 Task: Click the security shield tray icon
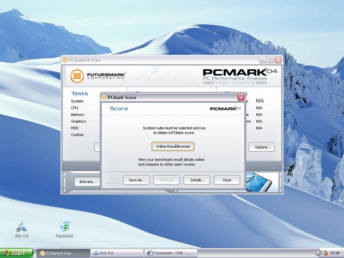(x=326, y=253)
